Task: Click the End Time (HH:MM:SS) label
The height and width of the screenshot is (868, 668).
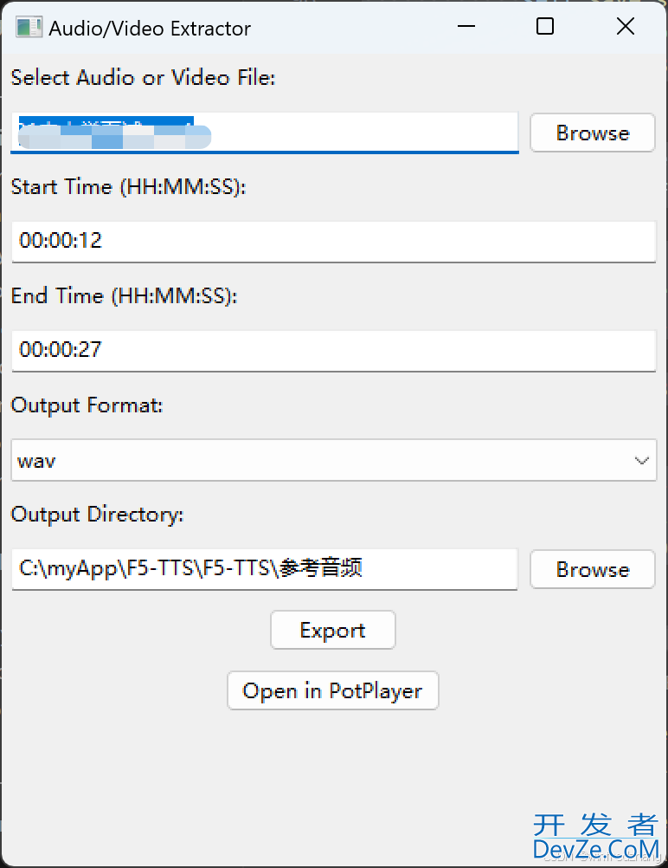Action: [x=124, y=296]
